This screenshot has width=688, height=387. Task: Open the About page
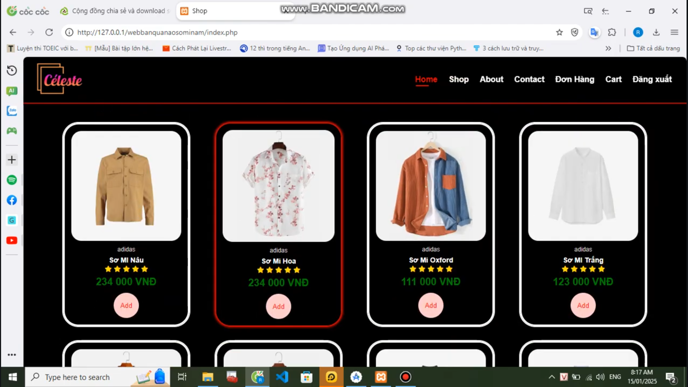[492, 79]
